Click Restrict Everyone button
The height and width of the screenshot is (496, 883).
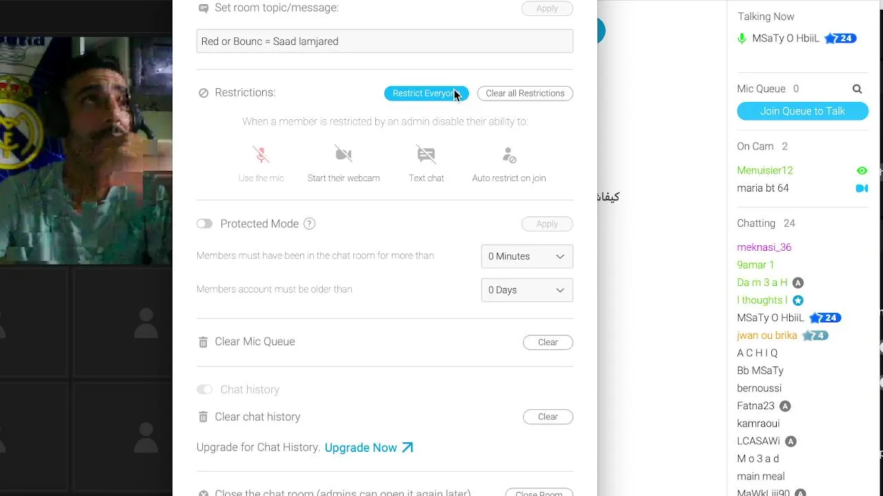[426, 94]
